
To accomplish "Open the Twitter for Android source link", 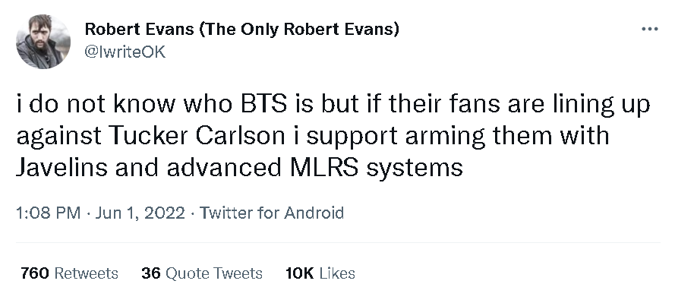I will 271,213.
